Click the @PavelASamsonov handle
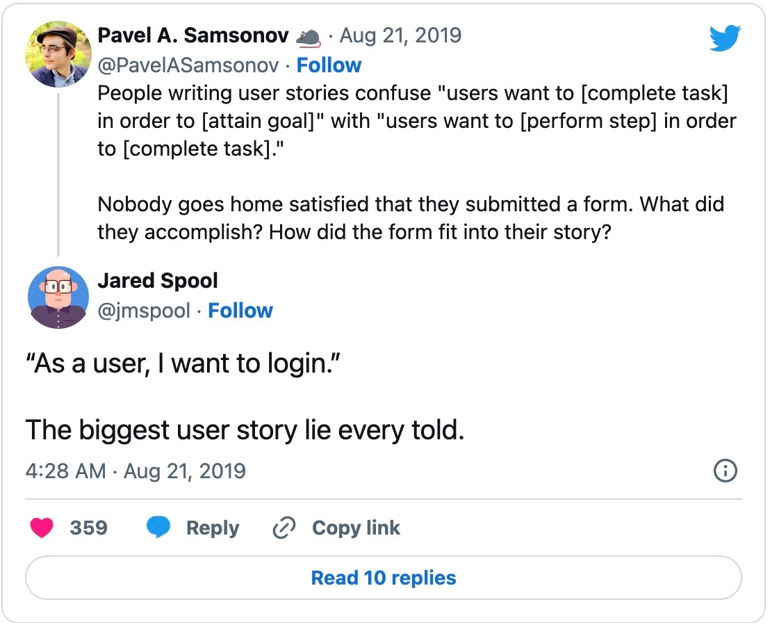770x627 pixels. pos(188,65)
